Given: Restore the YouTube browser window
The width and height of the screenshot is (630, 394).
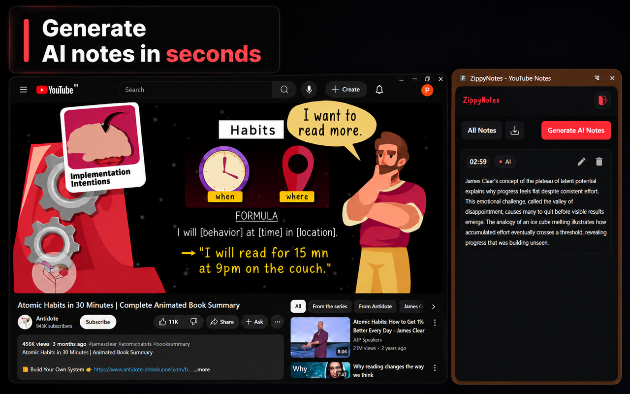Looking at the screenshot, I should [x=428, y=79].
